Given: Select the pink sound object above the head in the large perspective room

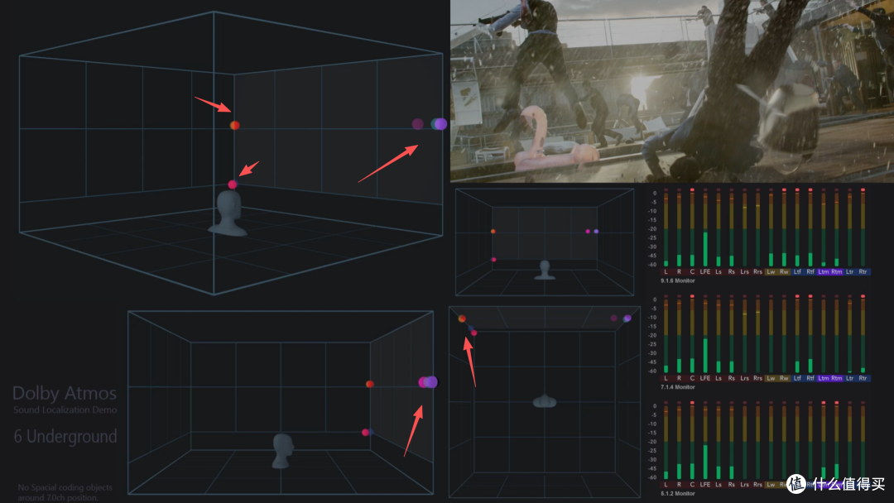Looking at the screenshot, I should pyautogui.click(x=233, y=184).
